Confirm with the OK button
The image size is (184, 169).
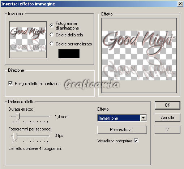click(x=167, y=105)
